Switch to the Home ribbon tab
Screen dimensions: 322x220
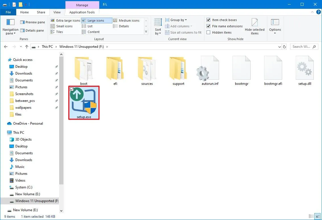tap(24, 12)
